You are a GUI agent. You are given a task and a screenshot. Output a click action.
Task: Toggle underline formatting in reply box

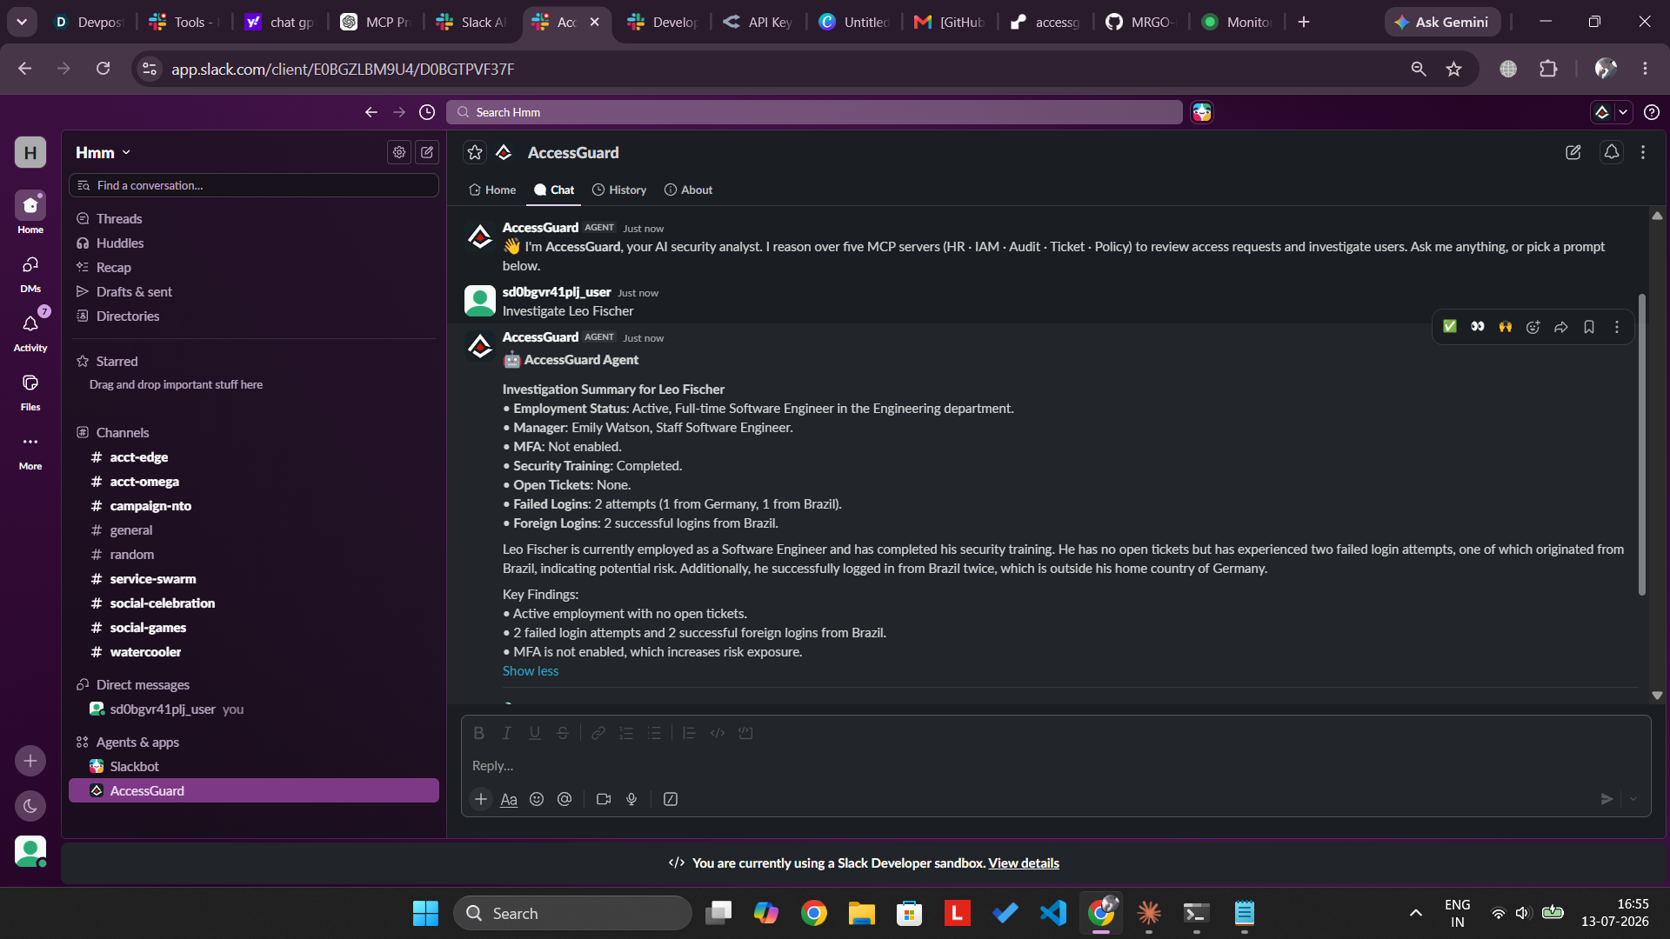pyautogui.click(x=535, y=733)
